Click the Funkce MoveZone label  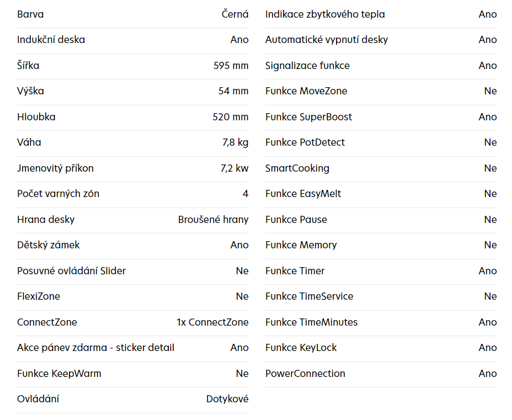click(x=306, y=91)
